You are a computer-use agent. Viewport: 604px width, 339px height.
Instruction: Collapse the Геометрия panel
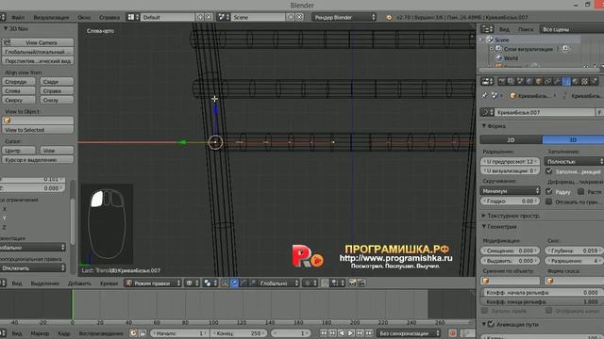coord(499,227)
